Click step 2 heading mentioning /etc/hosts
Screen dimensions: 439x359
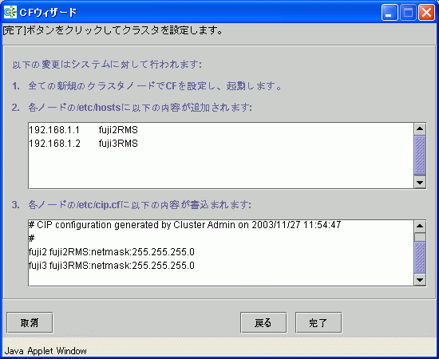tap(132, 108)
